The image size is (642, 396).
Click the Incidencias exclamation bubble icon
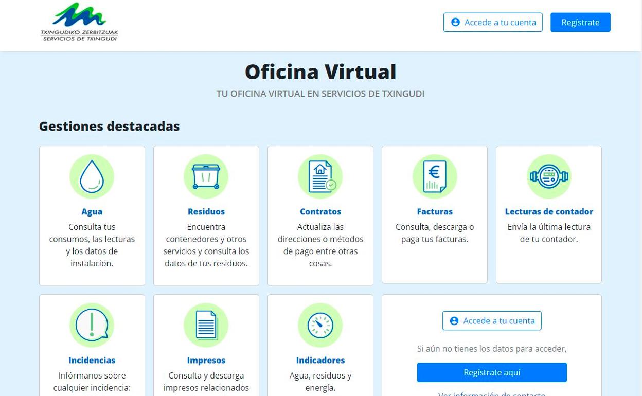92,325
